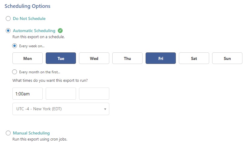Select the Do Not Schedule radio button
This screenshot has height=146, width=250.
pos(8,18)
